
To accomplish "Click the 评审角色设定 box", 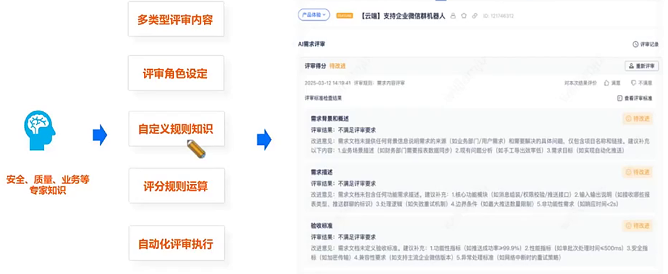I will pos(176,73).
